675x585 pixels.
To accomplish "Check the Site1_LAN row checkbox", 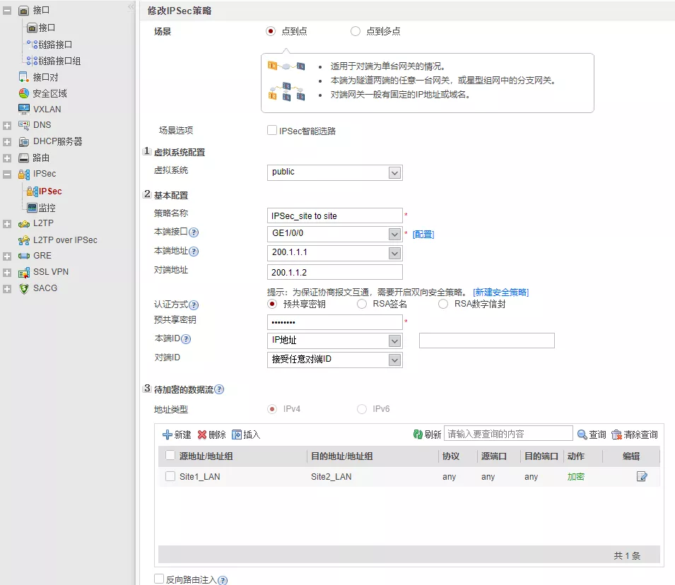I will pos(170,477).
